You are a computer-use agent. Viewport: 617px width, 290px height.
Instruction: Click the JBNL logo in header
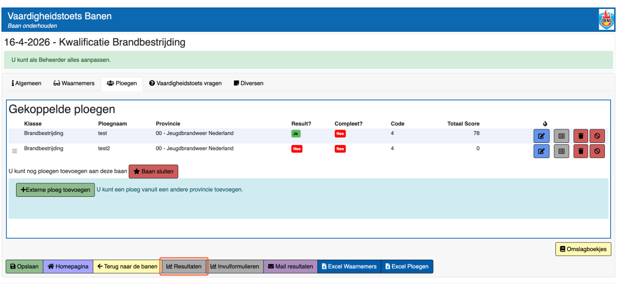606,20
